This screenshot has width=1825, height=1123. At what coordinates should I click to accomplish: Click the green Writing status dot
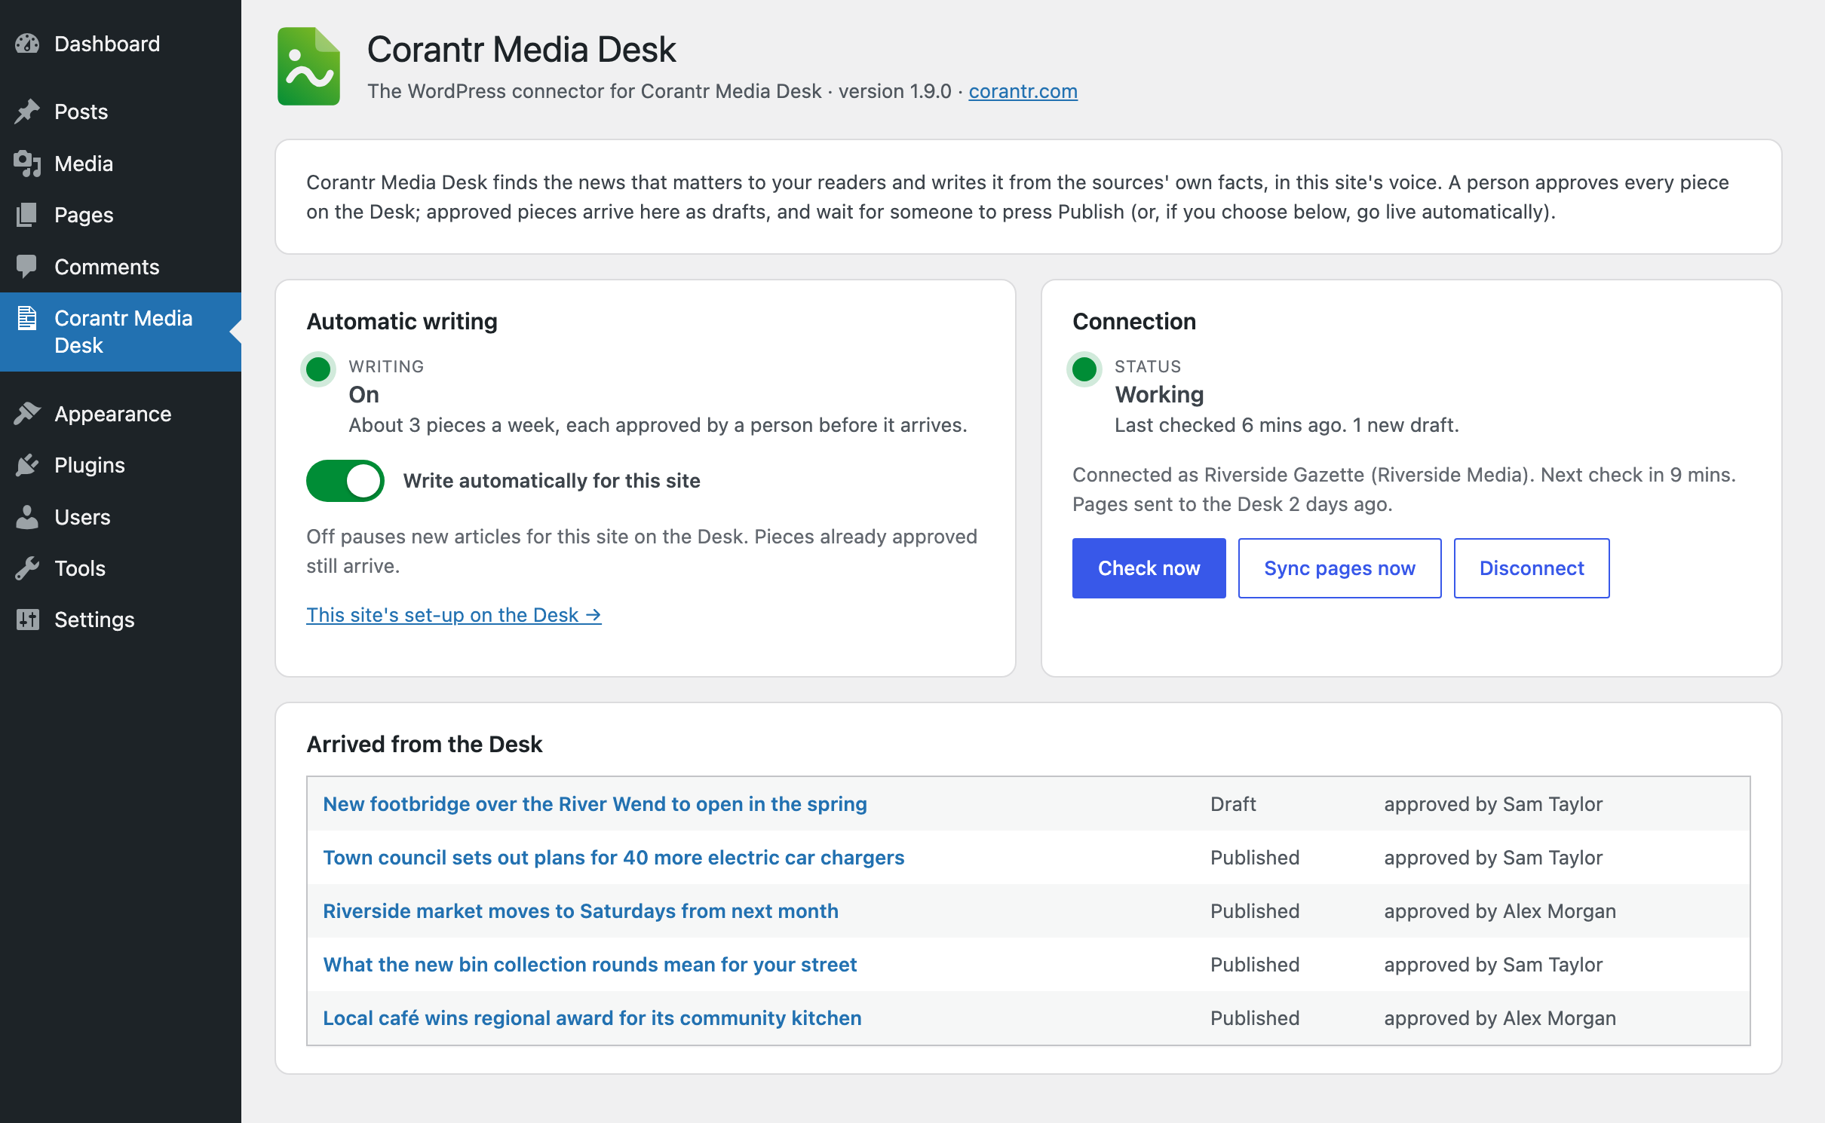[318, 369]
